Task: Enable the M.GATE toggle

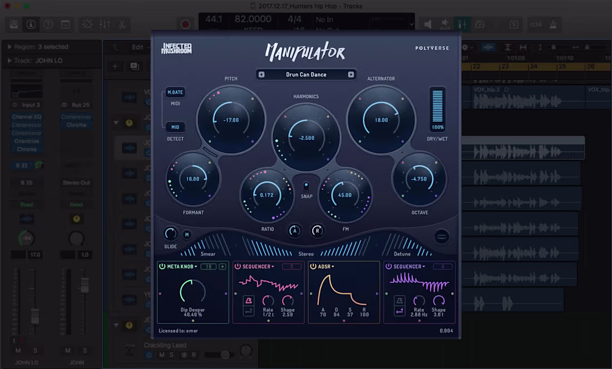Action: (175, 92)
